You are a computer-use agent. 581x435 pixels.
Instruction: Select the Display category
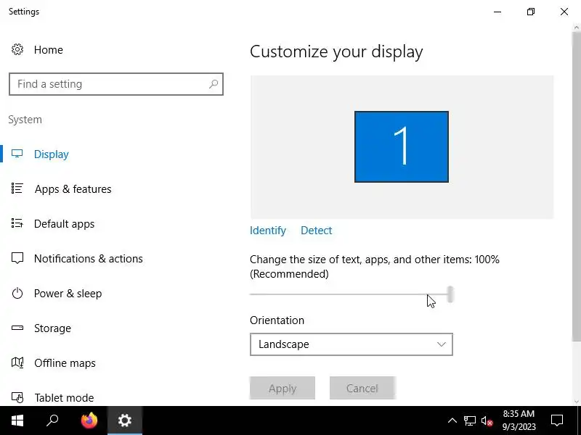pyautogui.click(x=51, y=154)
